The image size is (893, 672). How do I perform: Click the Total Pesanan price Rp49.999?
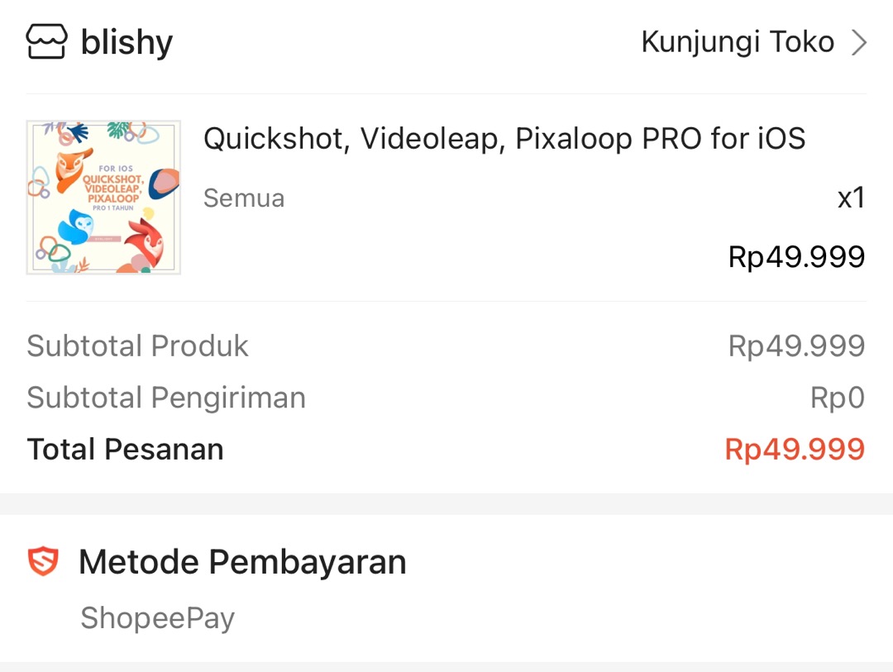(x=795, y=448)
